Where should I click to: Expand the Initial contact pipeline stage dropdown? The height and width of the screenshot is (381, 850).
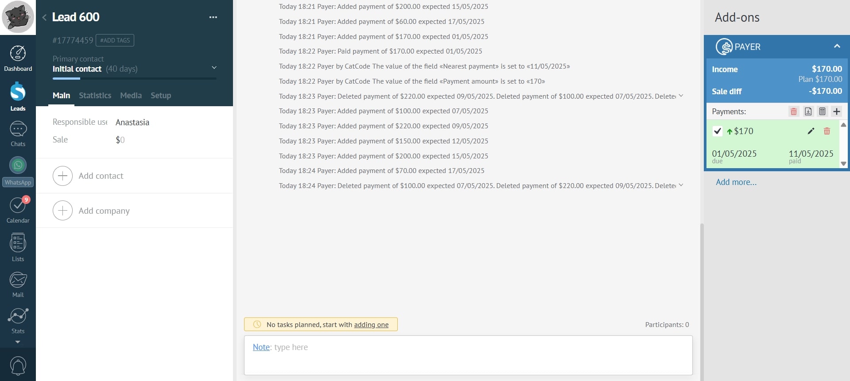click(x=214, y=68)
